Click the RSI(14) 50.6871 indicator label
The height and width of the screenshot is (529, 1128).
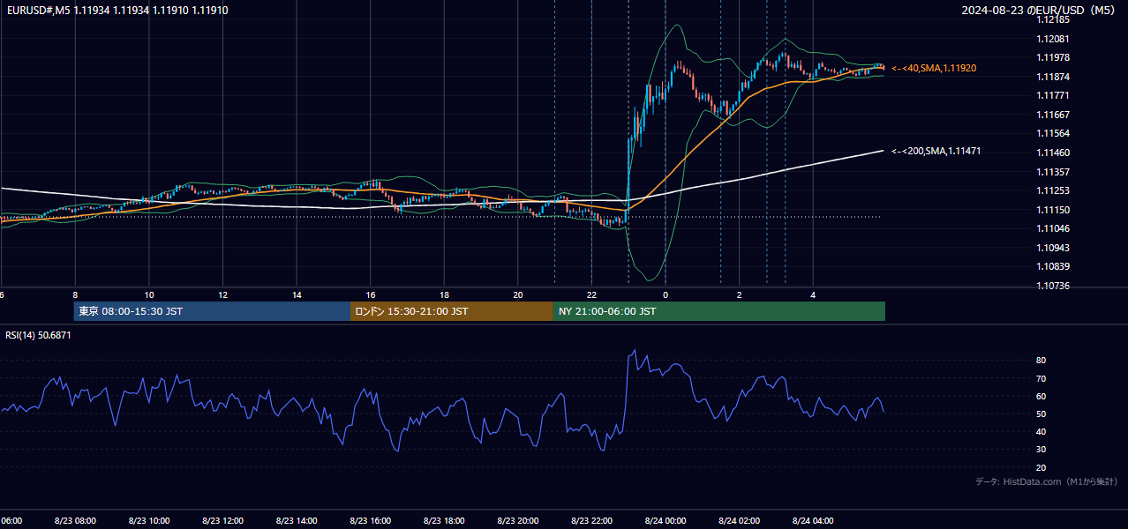38,336
